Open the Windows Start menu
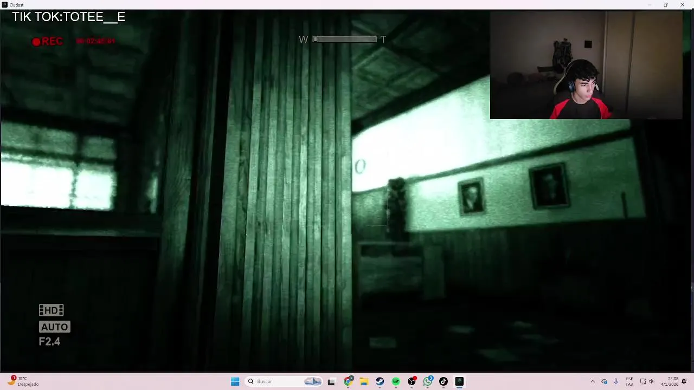 coord(235,381)
